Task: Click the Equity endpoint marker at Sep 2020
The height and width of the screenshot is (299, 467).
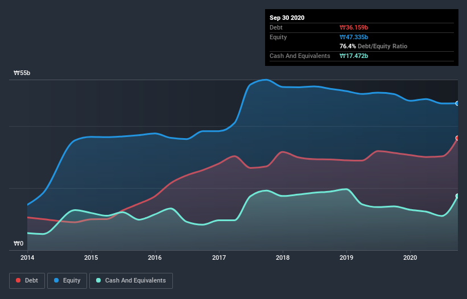Action: point(457,103)
